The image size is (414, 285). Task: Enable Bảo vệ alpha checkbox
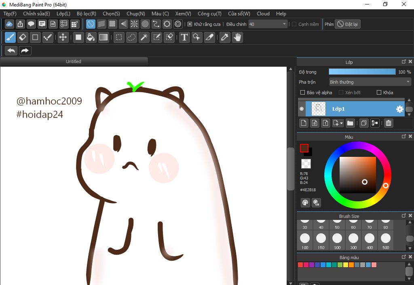[x=303, y=92]
